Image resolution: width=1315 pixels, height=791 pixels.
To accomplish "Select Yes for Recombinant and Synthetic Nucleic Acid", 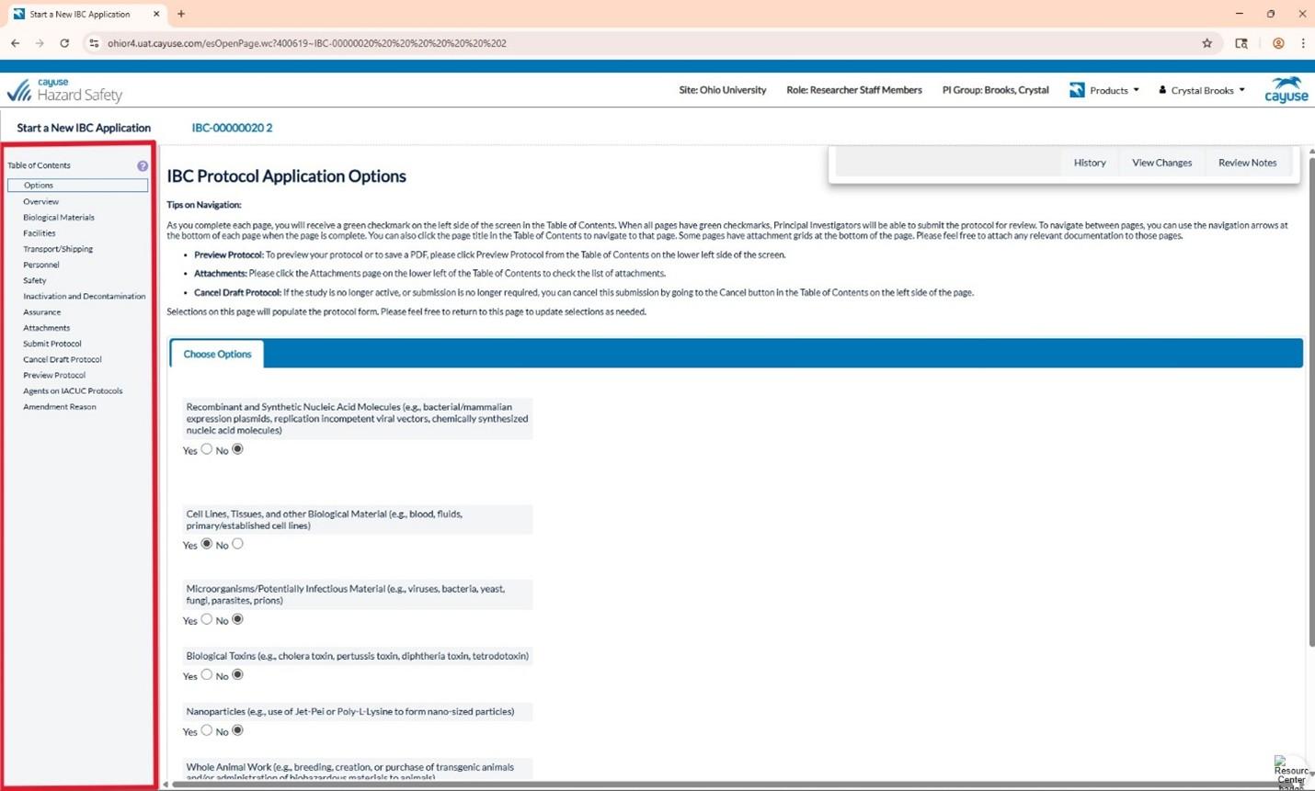I will [x=207, y=449].
